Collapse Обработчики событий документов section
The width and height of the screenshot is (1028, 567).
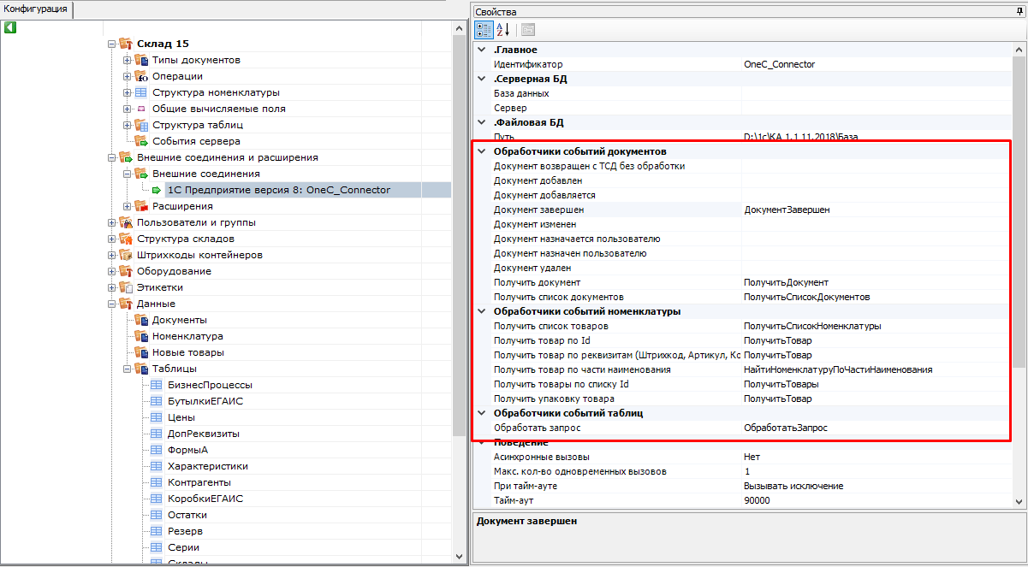pyautogui.click(x=481, y=151)
